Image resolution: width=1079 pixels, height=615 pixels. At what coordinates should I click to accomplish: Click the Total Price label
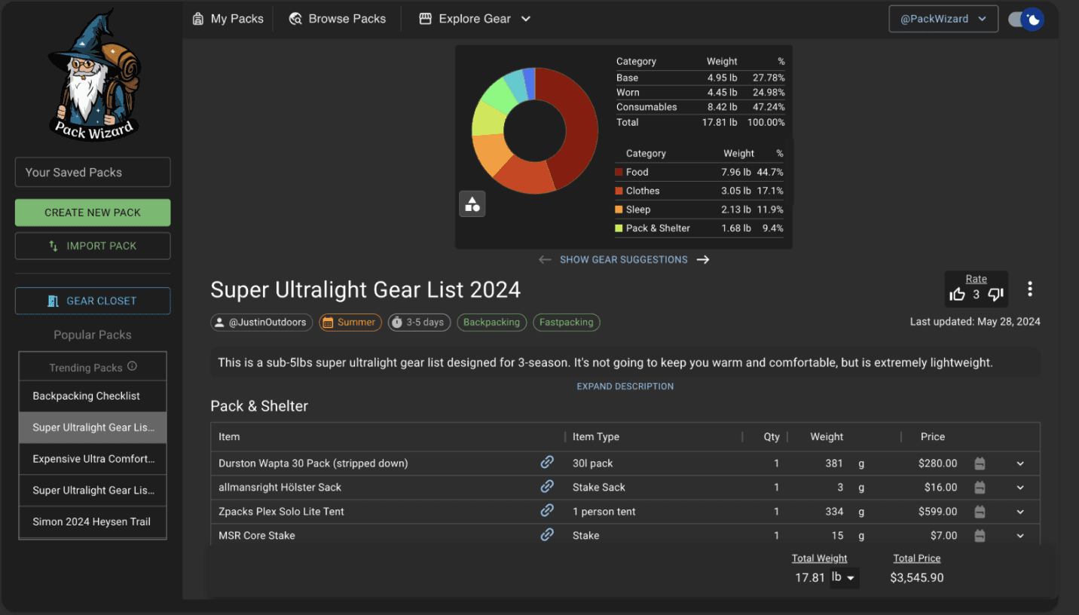pyautogui.click(x=917, y=558)
